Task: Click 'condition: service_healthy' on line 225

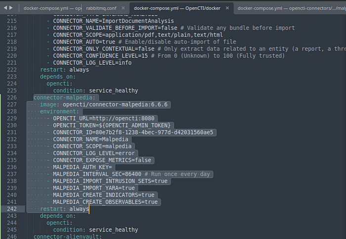Action: (x=95, y=91)
